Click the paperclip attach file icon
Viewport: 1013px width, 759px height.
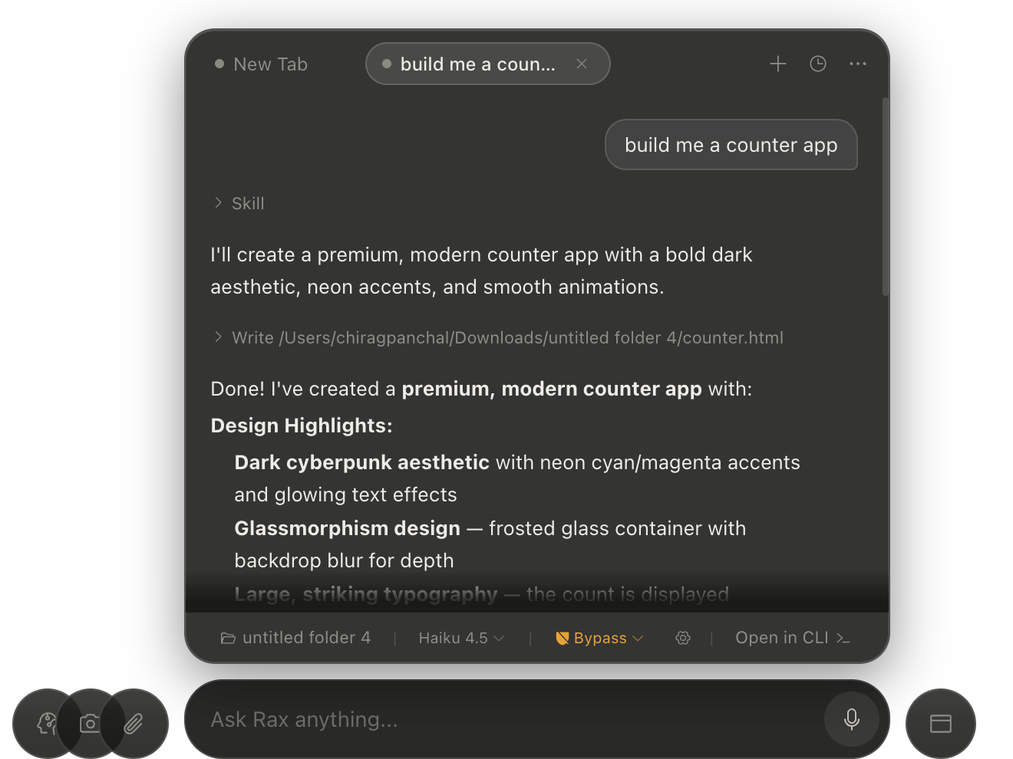tap(134, 723)
